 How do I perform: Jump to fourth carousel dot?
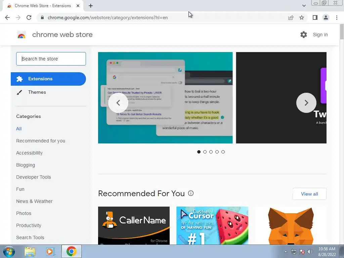coord(217,152)
